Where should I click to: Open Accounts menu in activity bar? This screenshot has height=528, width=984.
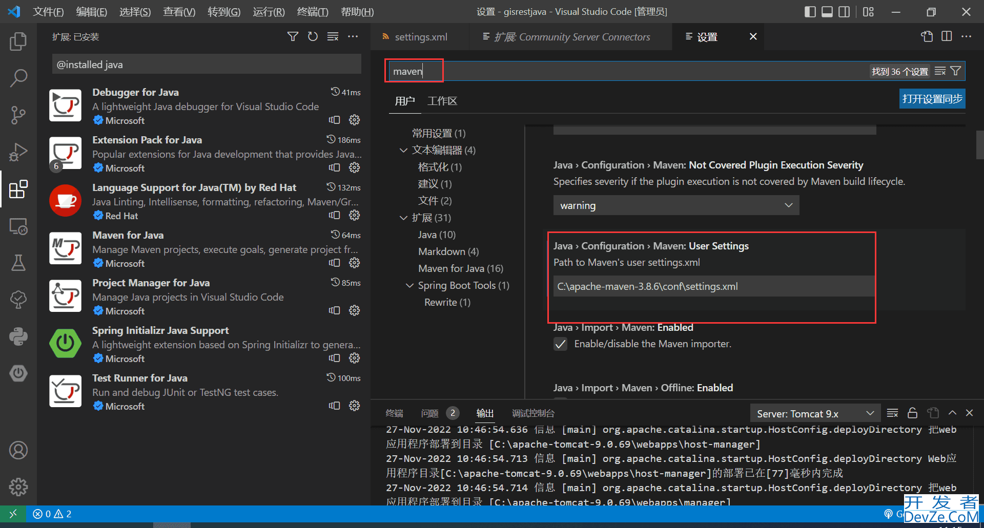(18, 450)
